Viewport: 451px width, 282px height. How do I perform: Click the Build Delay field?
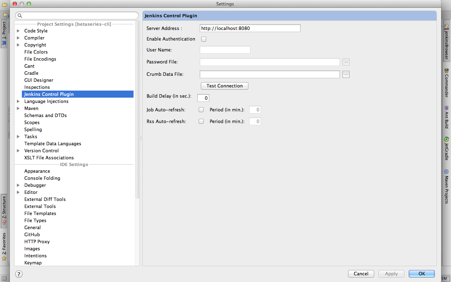point(203,98)
